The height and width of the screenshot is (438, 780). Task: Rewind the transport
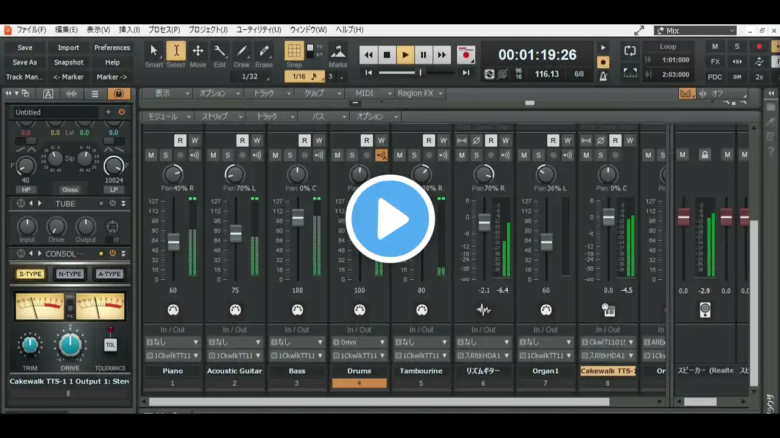click(x=369, y=55)
